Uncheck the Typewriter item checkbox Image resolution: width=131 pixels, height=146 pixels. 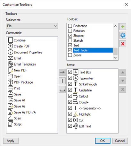70,78
